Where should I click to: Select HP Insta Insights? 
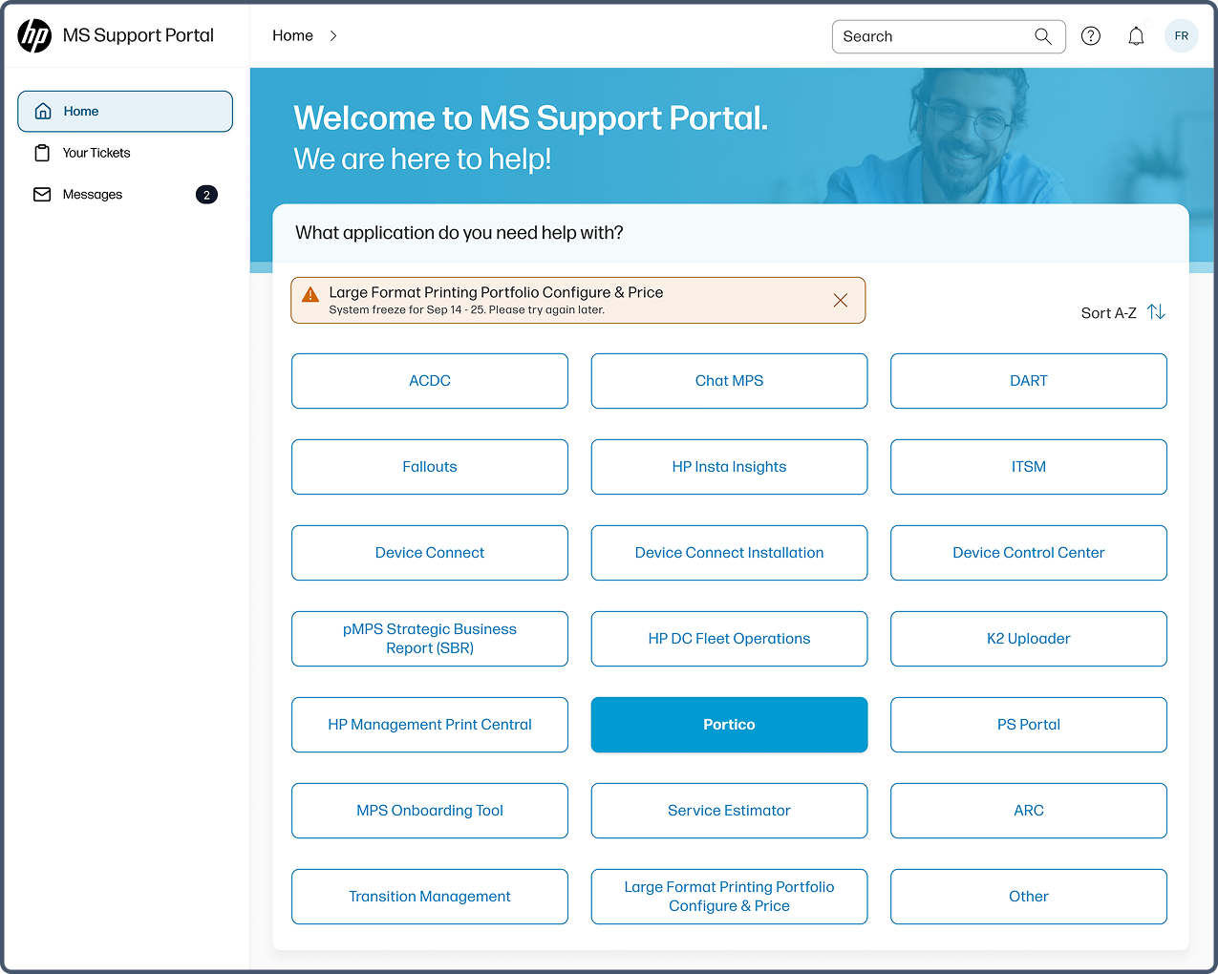point(729,467)
